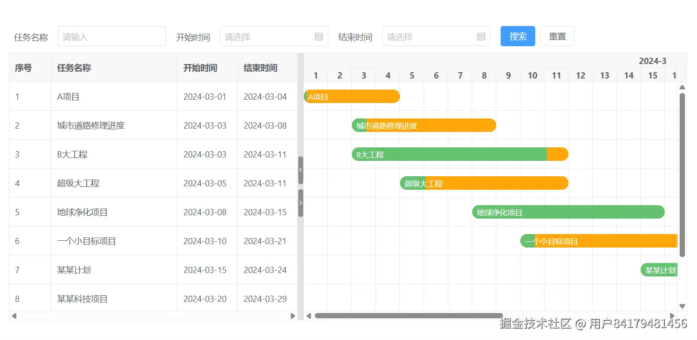The height and width of the screenshot is (340, 697).
Task: Click start date 2024-03-05 cell
Action: coord(207,183)
